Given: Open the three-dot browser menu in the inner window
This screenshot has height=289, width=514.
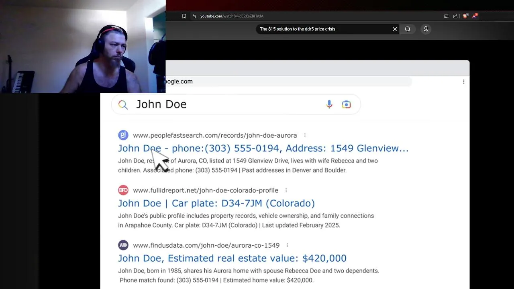Looking at the screenshot, I should click(463, 81).
